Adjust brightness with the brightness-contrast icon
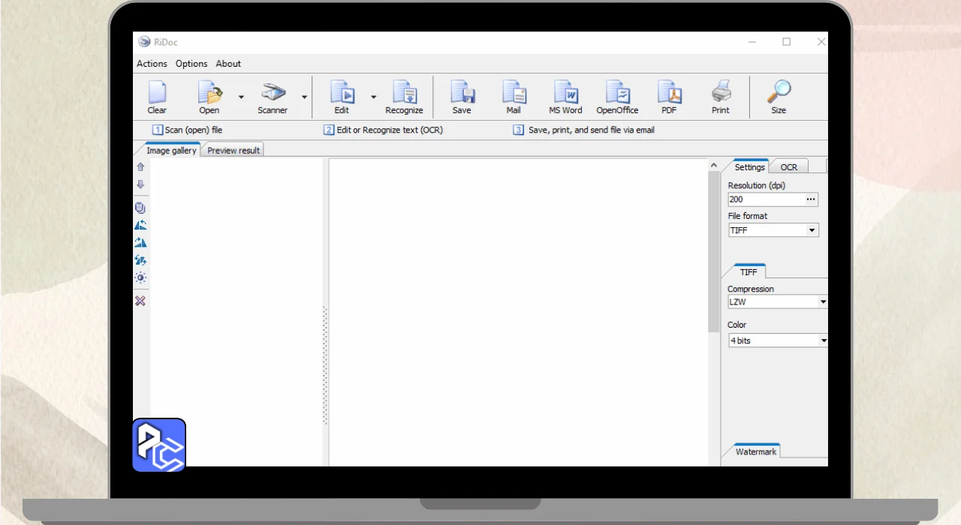This screenshot has width=961, height=525. coord(140,277)
